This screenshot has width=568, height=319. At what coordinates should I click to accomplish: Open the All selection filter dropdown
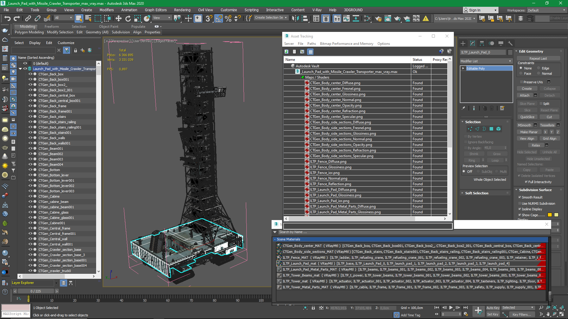coord(63,18)
